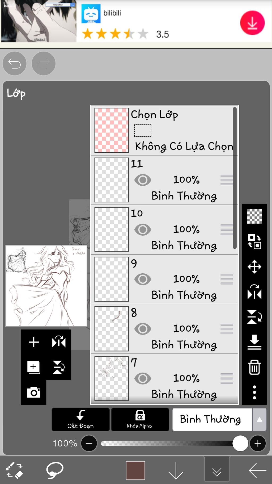272x484 pixels.
Task: Hide layer 11 using its eye icon
Action: (x=143, y=180)
